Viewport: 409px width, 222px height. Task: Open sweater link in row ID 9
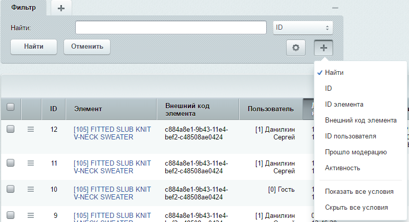pos(112,217)
